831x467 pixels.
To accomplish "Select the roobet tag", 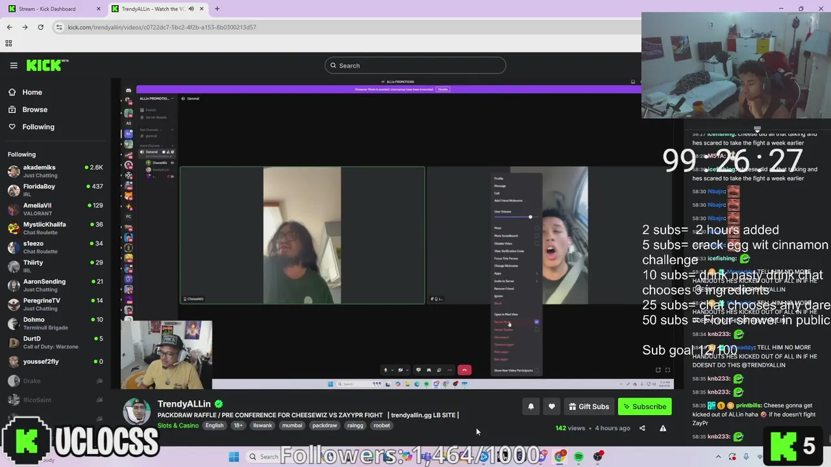I will pos(382,425).
